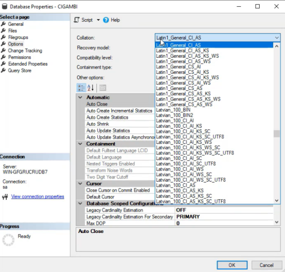The image size is (285, 272).
Task: Open the Filegroups page
Action: [18, 37]
